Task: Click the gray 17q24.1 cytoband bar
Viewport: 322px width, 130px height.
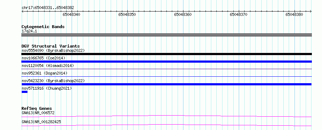Action: (x=166, y=35)
